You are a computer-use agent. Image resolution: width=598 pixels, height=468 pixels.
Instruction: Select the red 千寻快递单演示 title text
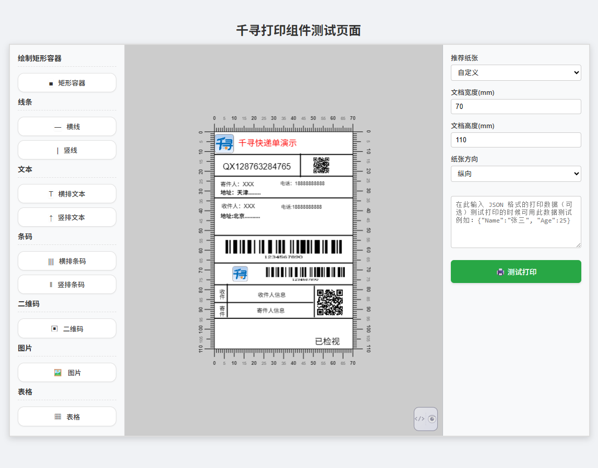point(267,143)
